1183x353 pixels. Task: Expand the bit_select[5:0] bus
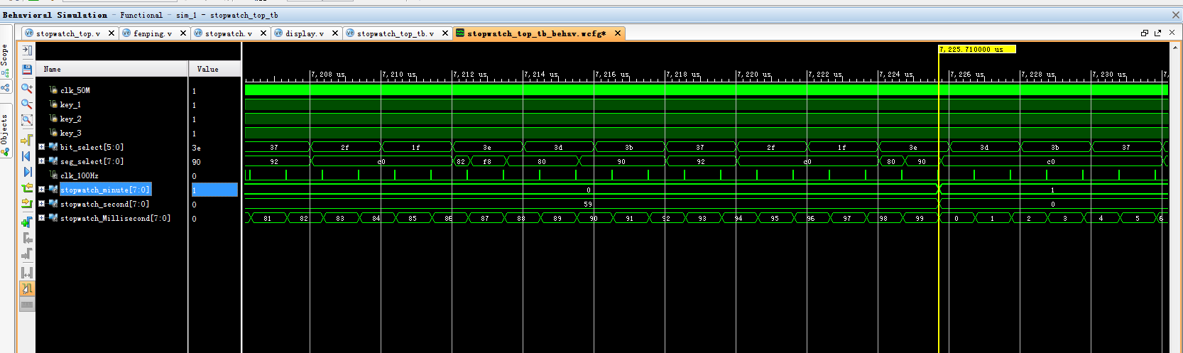(x=41, y=147)
